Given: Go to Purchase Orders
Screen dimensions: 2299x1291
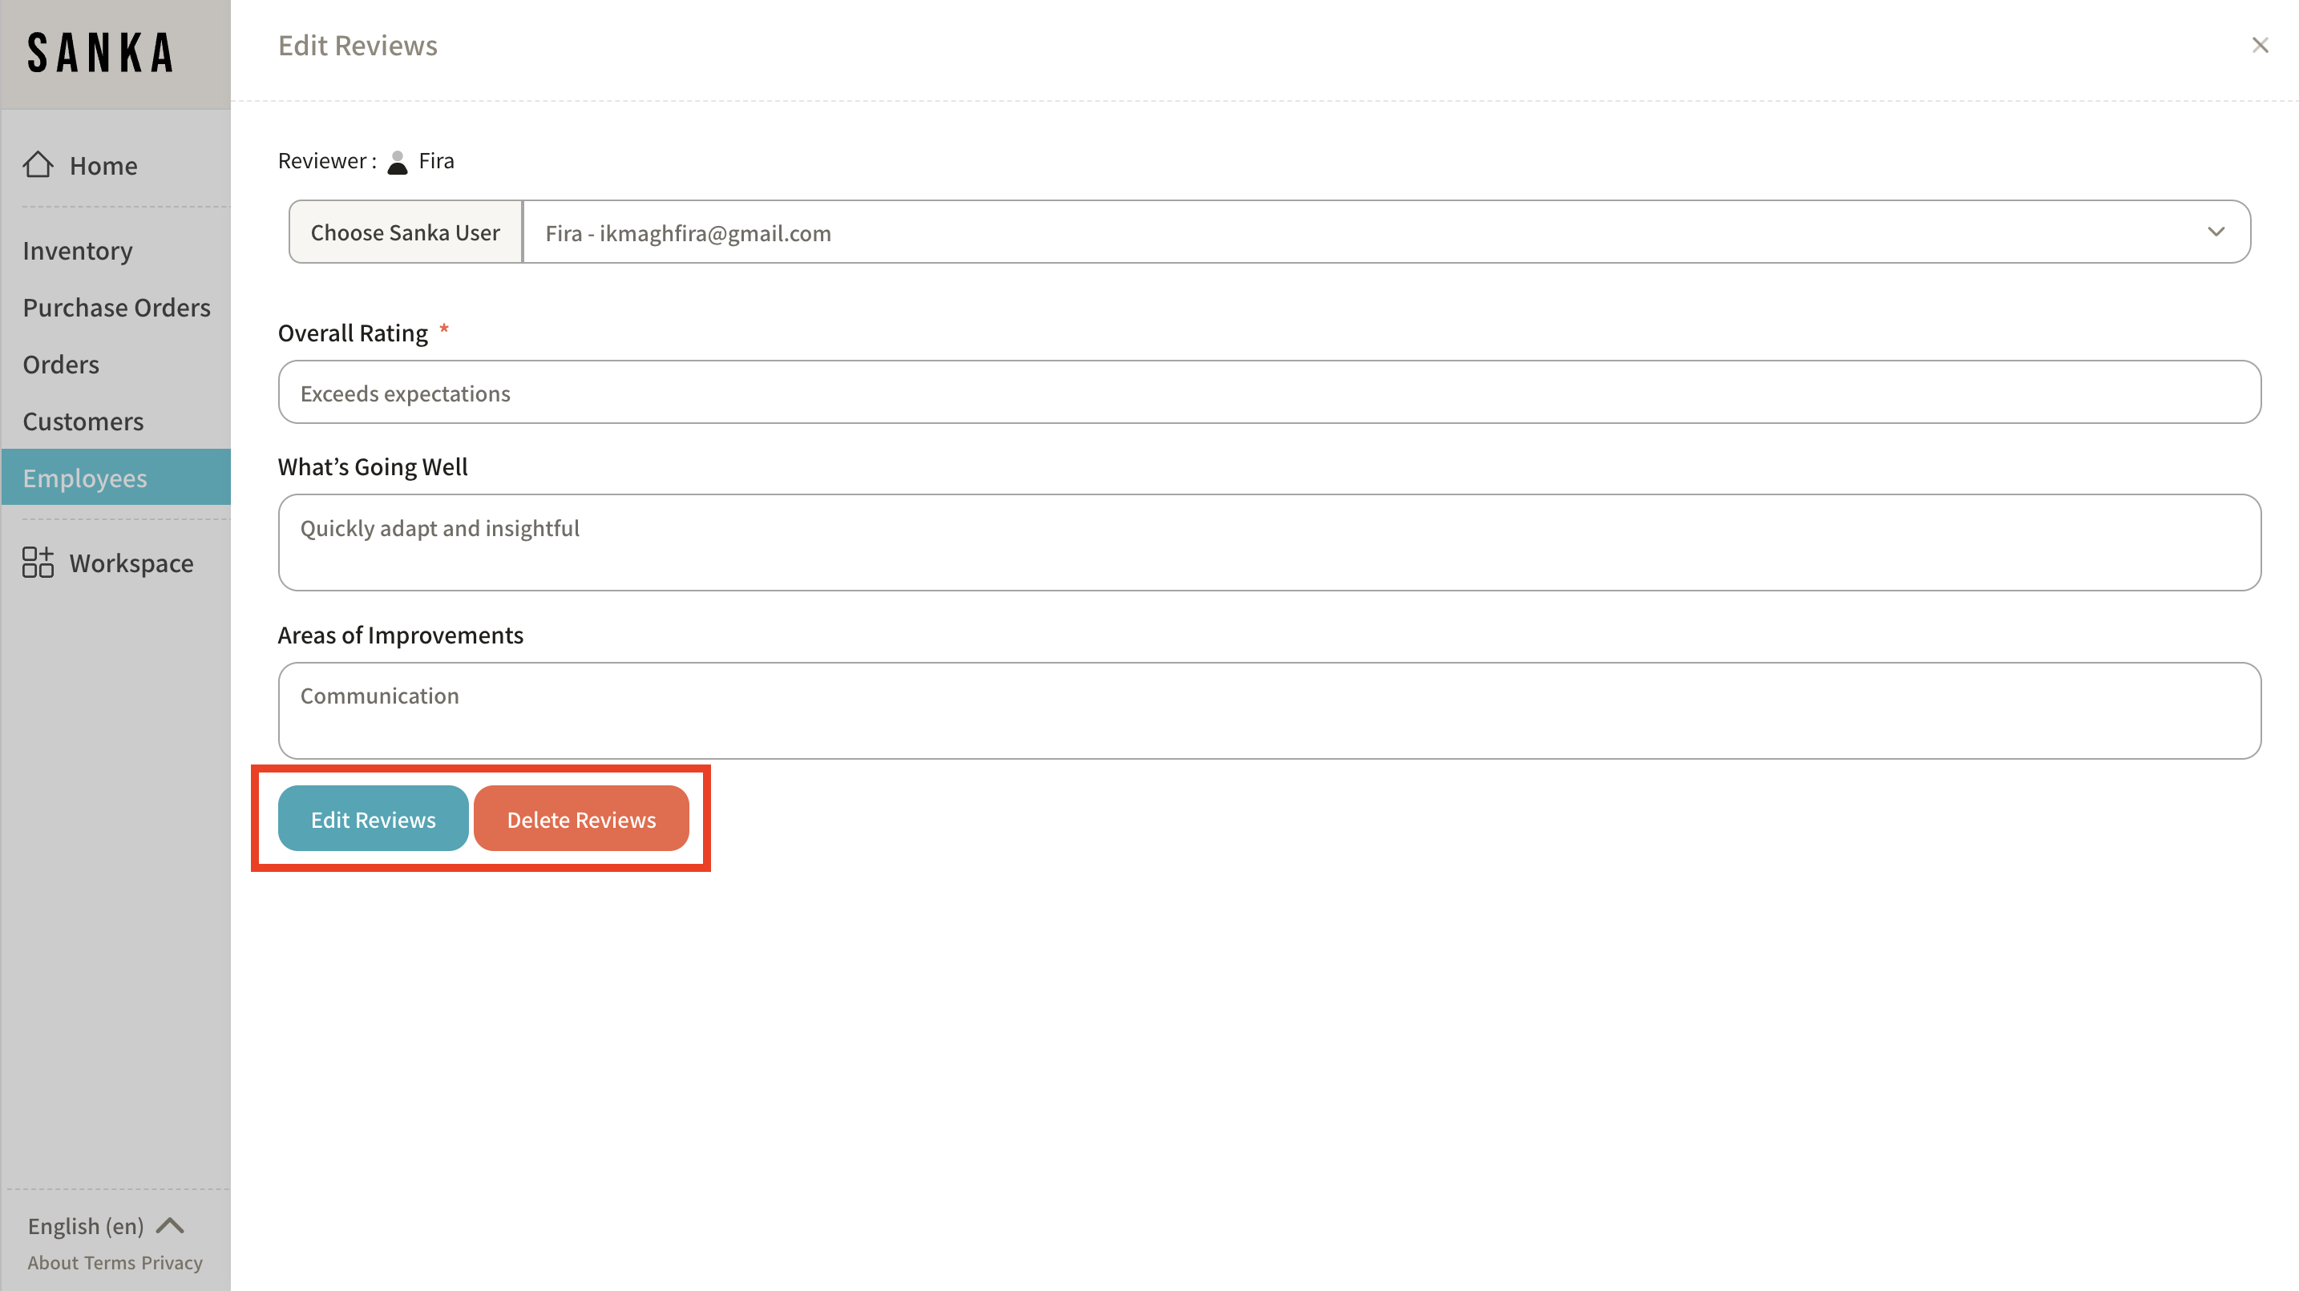Looking at the screenshot, I should point(116,308).
